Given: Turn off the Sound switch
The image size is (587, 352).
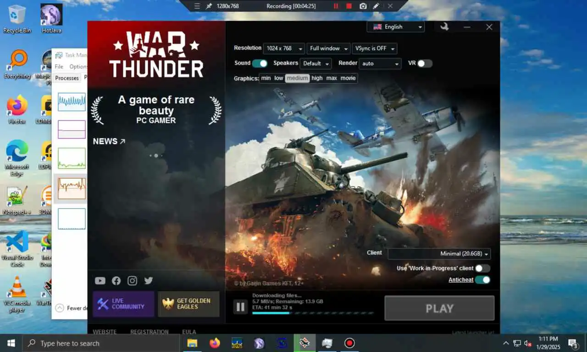Looking at the screenshot, I should coord(260,63).
